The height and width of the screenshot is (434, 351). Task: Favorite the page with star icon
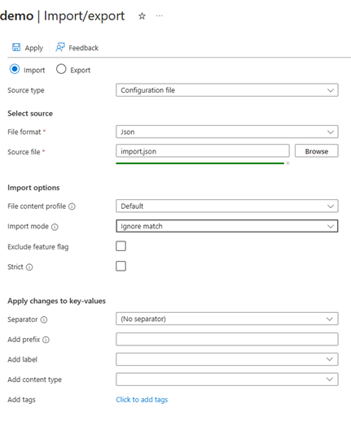pyautogui.click(x=142, y=16)
